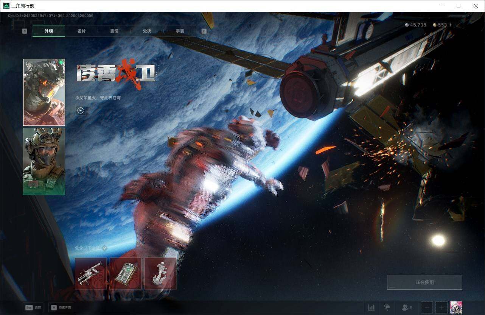Select the tan helmet soldier skin thumbnail
This screenshot has width=485, height=315.
pyautogui.click(x=44, y=162)
